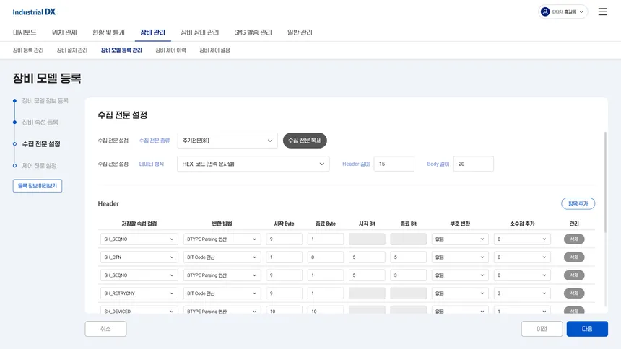Edit SH_CTN row 종료 Bit field

click(408, 257)
